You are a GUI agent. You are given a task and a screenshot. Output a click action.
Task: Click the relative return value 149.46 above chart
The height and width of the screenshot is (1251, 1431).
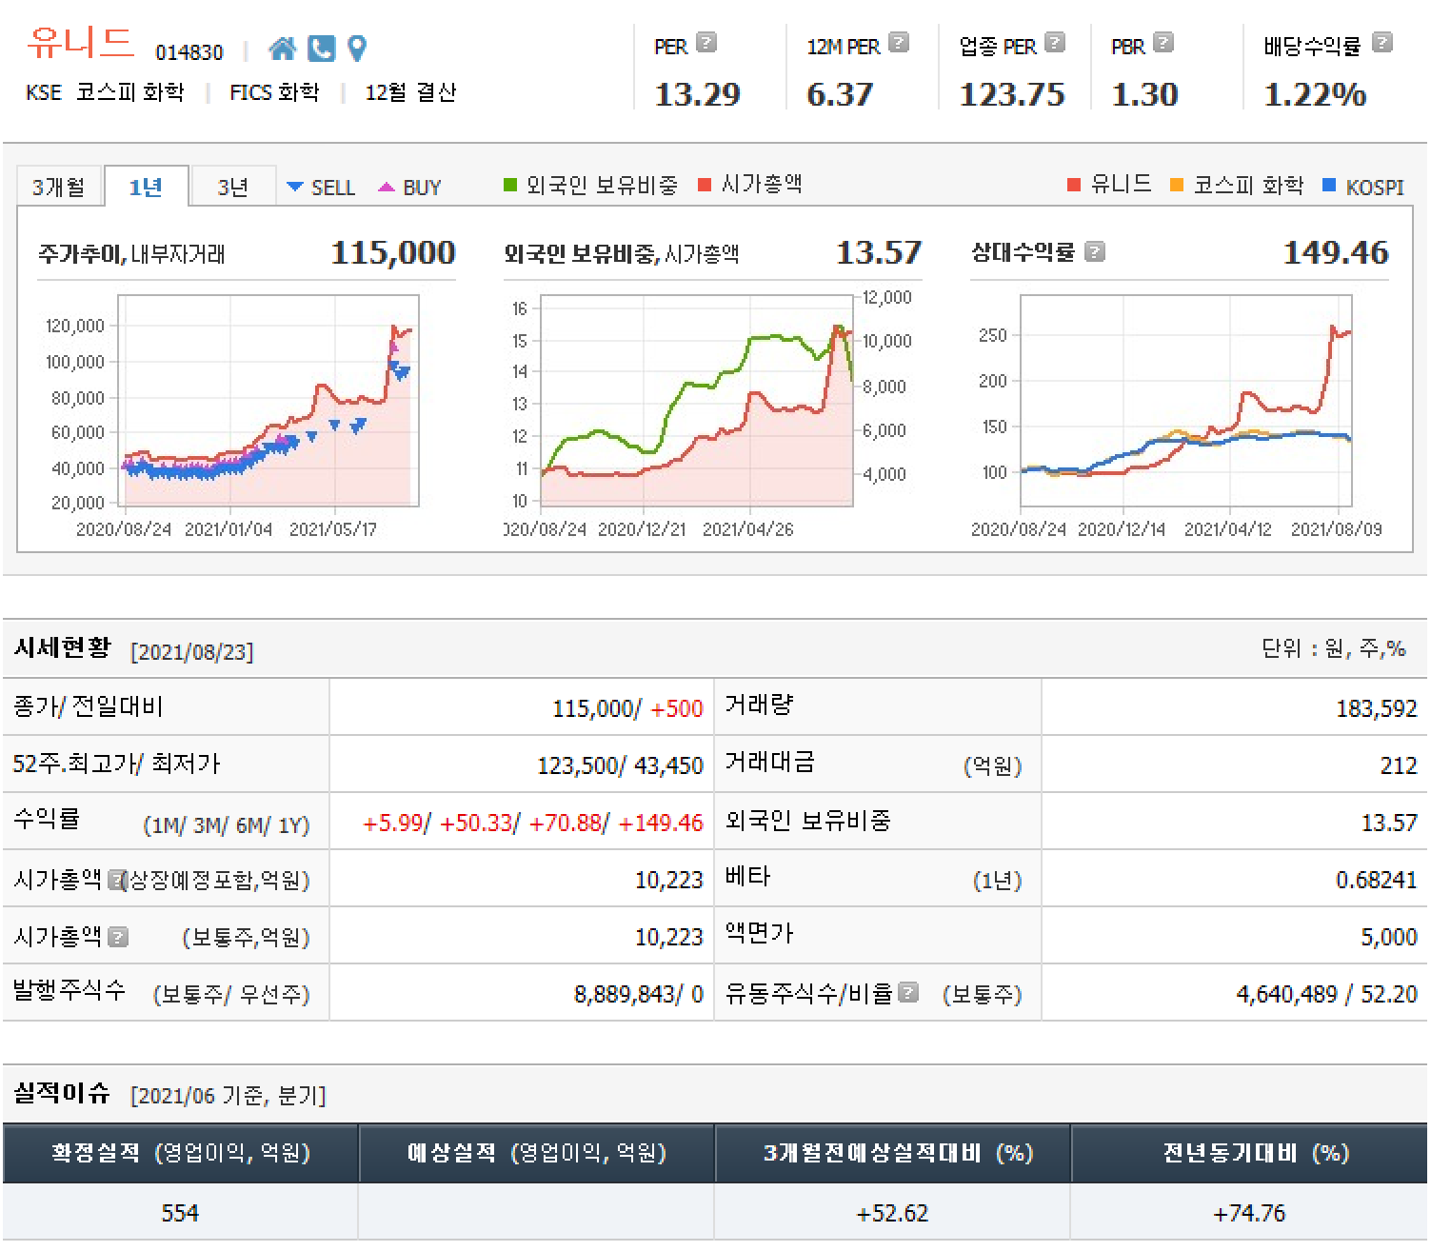(x=1336, y=252)
